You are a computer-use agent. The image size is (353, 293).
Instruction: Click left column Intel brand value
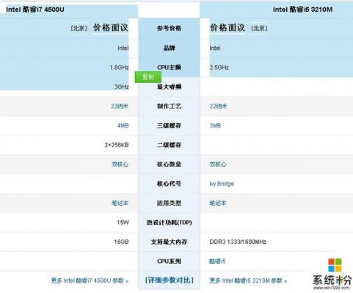pyautogui.click(x=123, y=48)
